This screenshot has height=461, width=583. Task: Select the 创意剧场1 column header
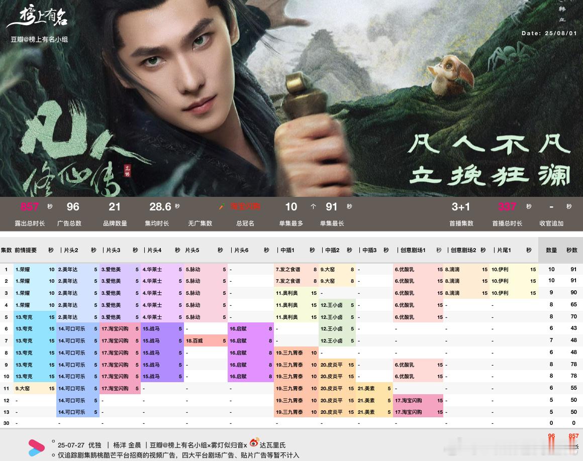click(413, 250)
